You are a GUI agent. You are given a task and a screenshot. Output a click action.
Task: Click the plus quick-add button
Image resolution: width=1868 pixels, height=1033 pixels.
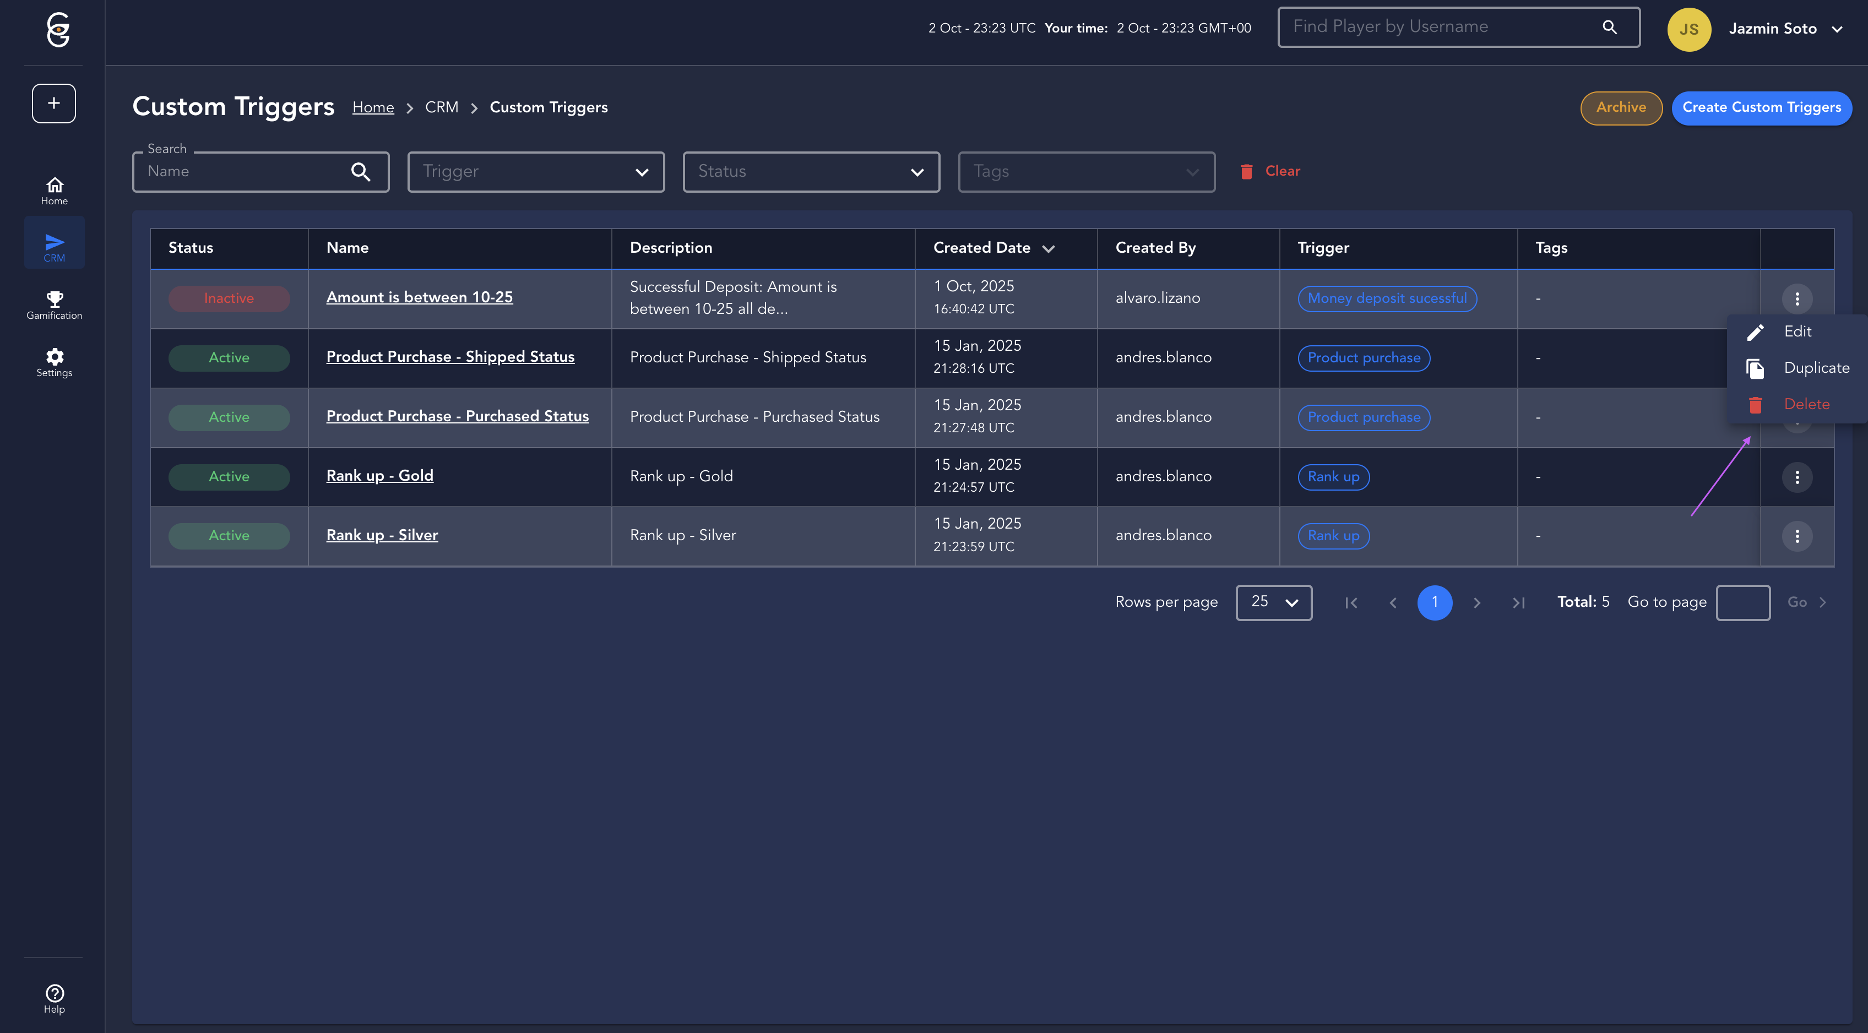click(53, 103)
